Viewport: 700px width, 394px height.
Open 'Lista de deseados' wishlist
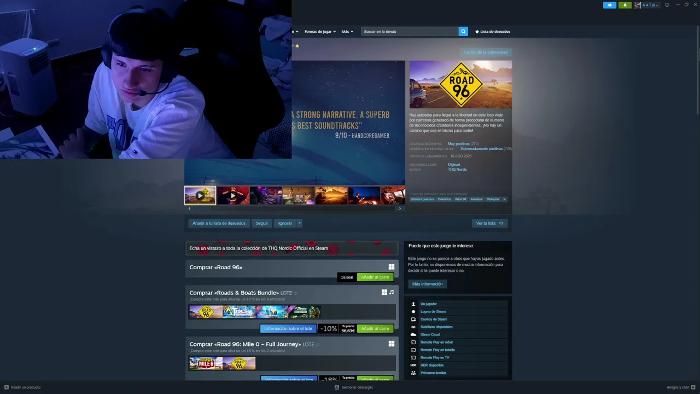492,32
